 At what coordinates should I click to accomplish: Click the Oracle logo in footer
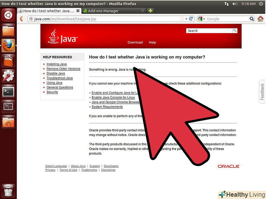tap(229, 167)
